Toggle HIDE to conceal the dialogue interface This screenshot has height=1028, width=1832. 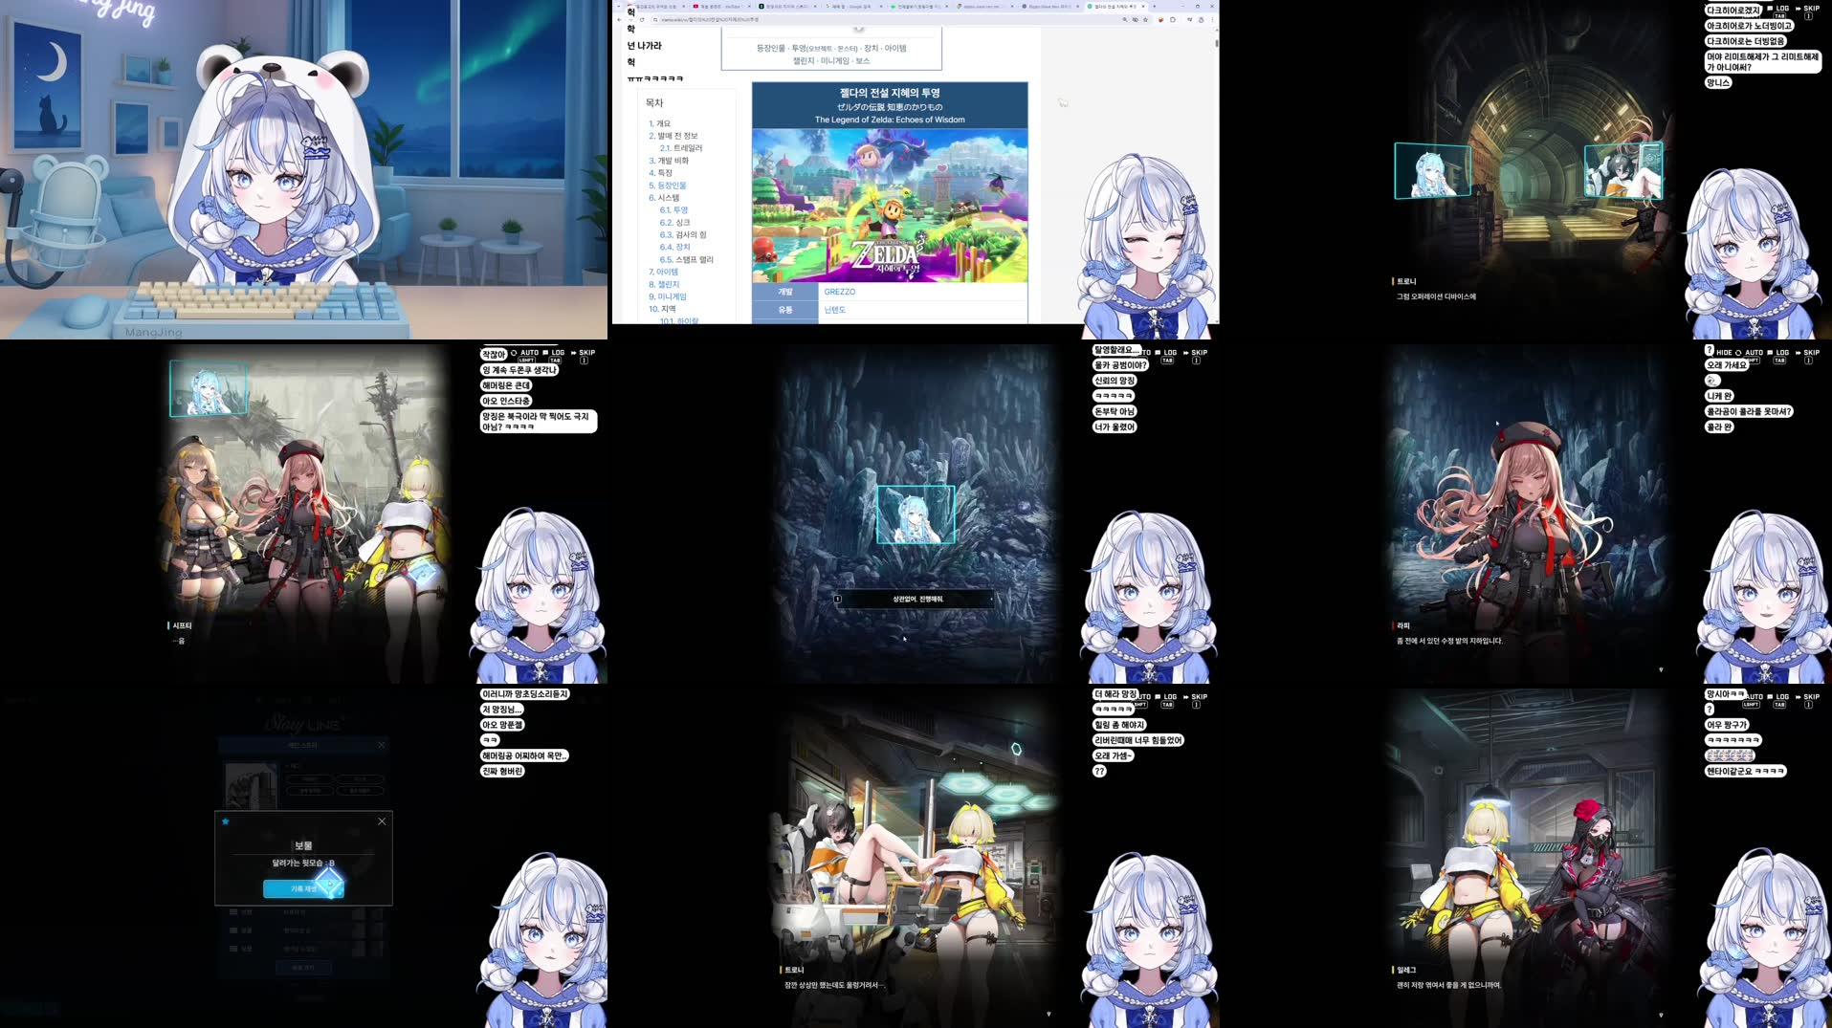pos(1727,352)
